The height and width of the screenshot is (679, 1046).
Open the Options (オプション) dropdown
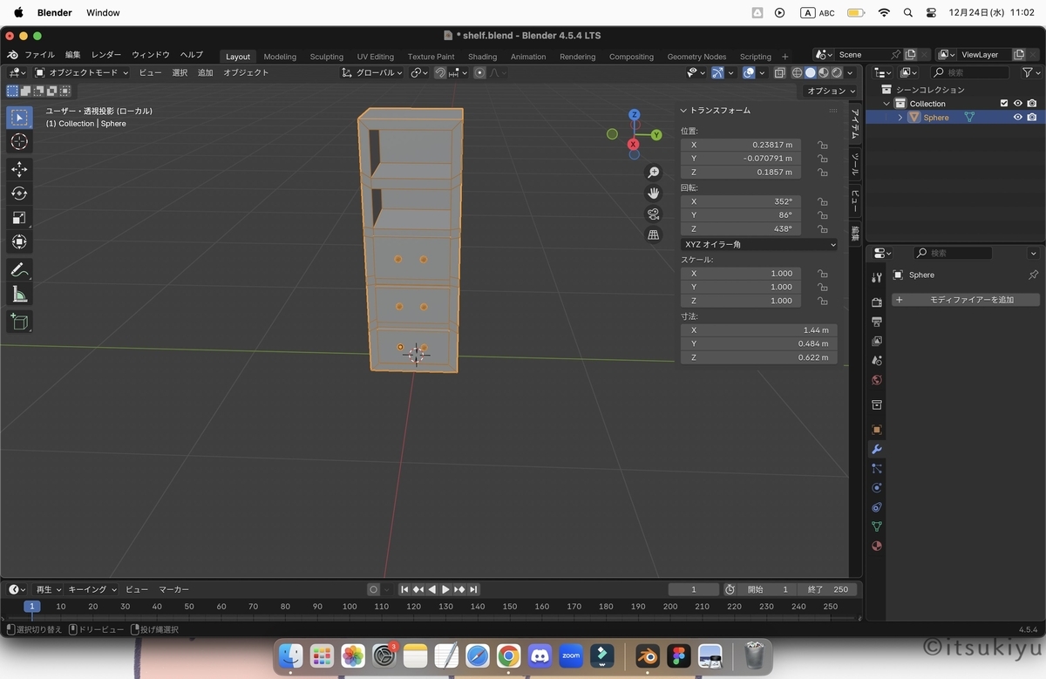click(830, 91)
